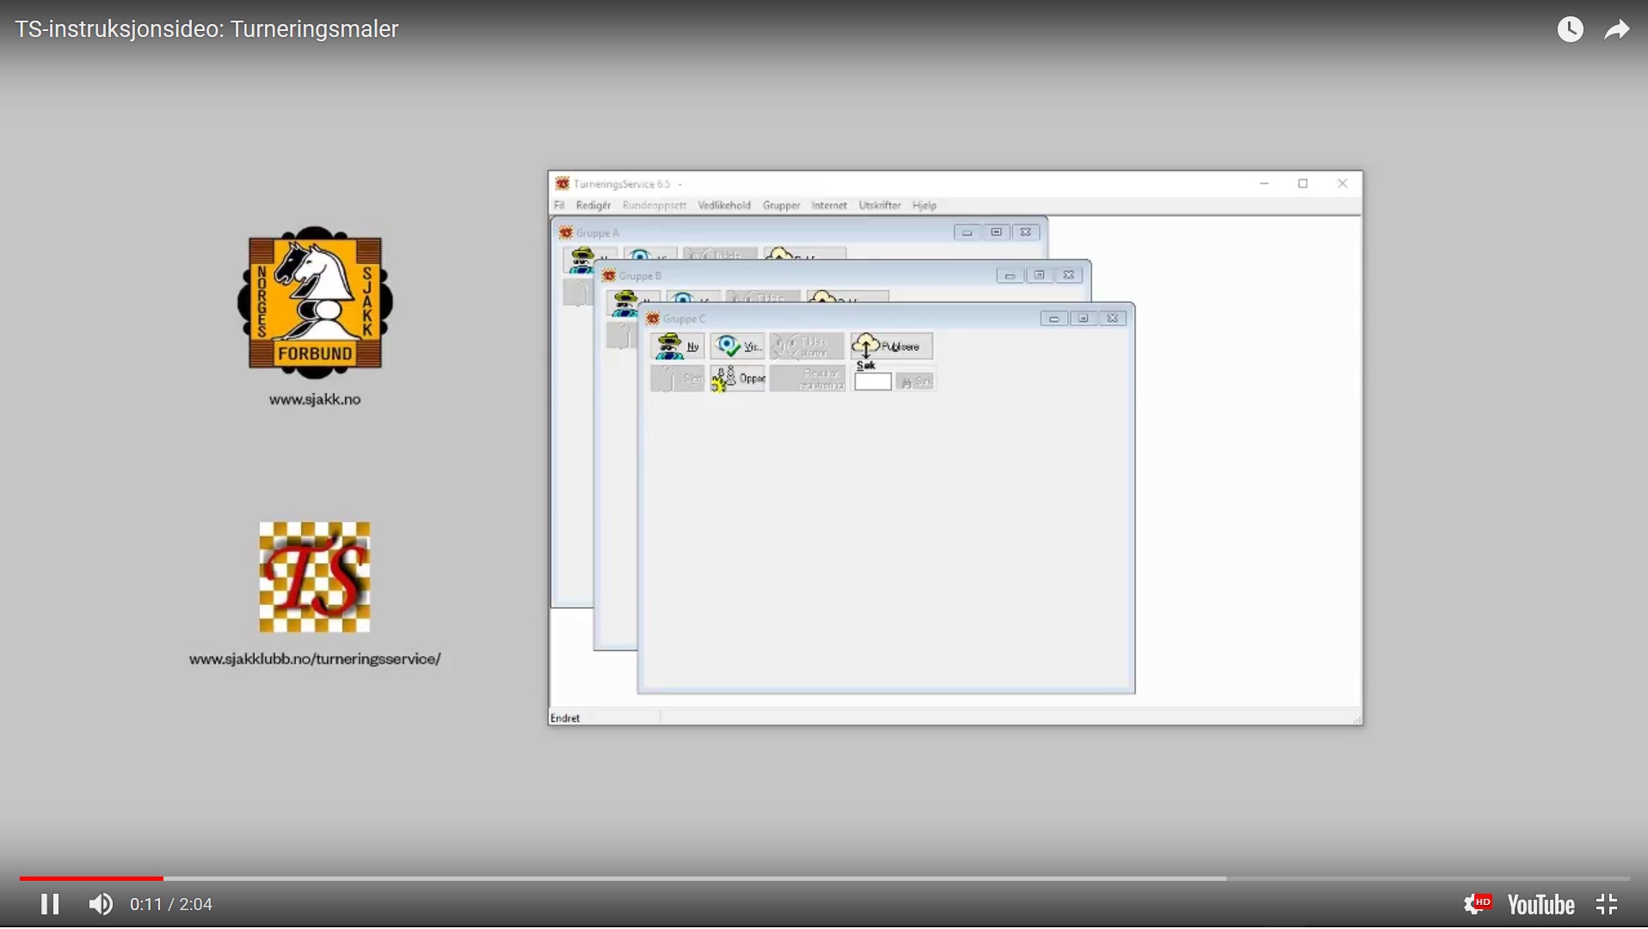Open the Internet menu
1648x929 pixels.
[829, 206]
